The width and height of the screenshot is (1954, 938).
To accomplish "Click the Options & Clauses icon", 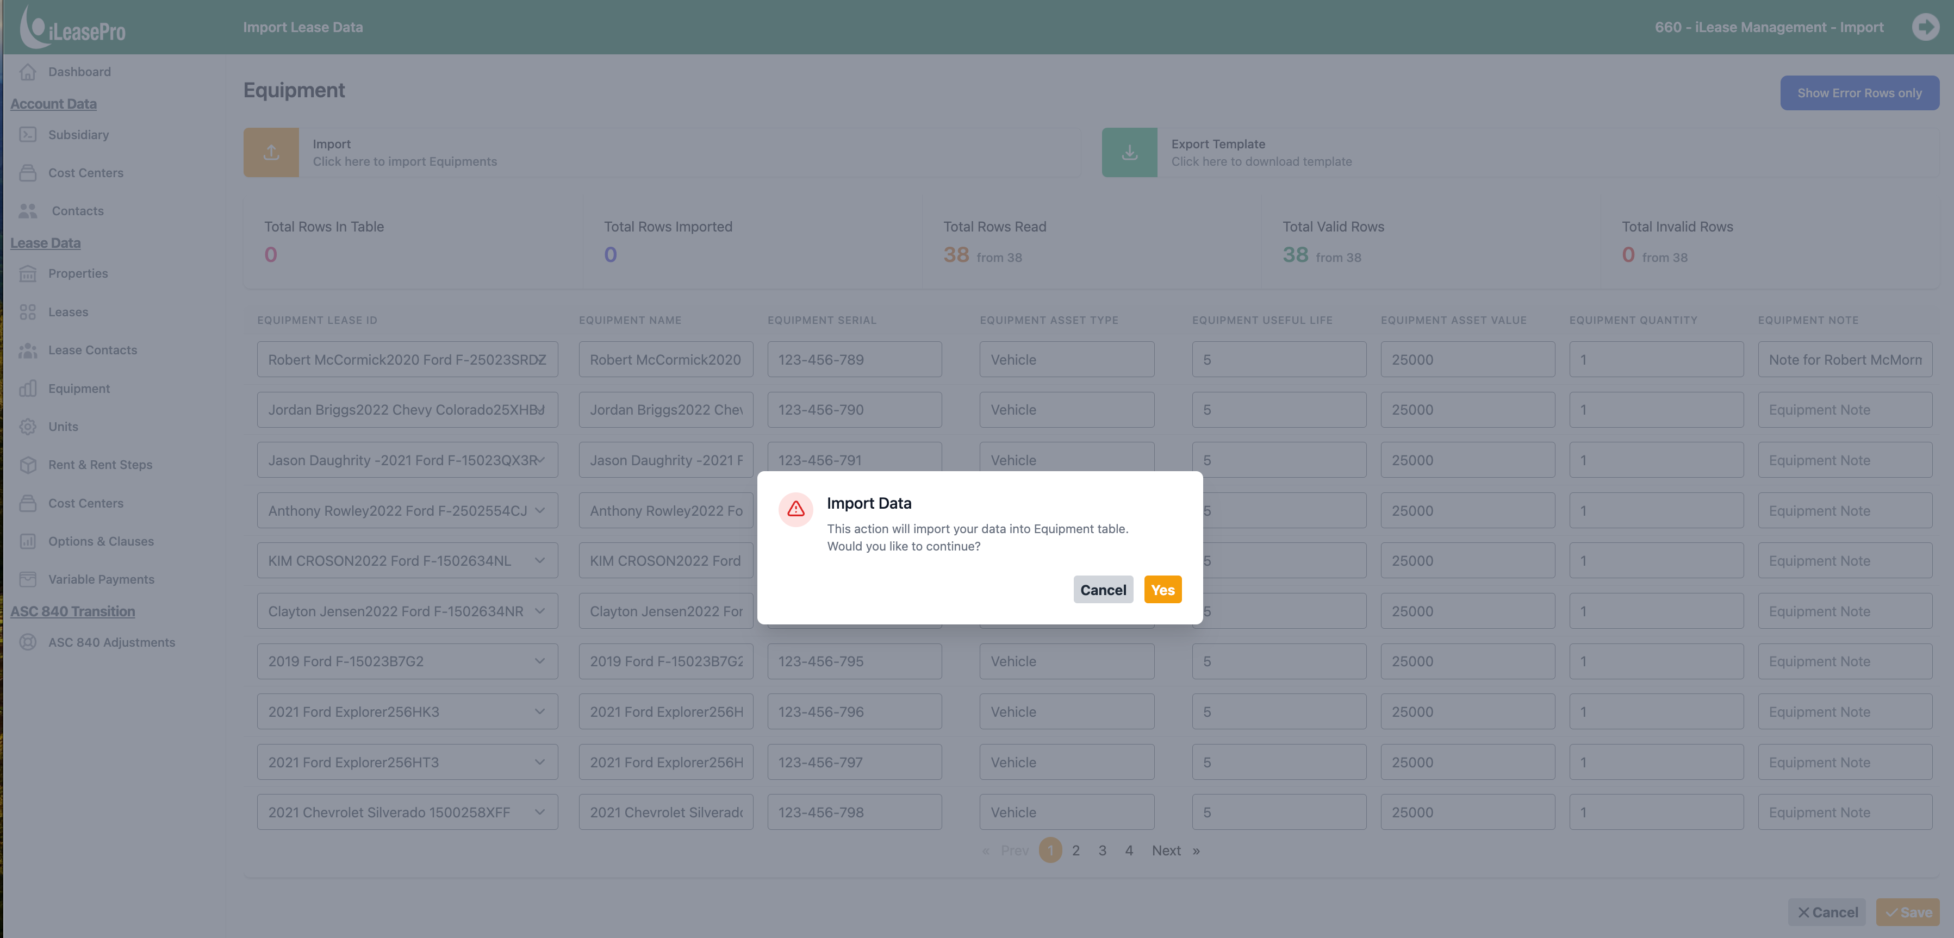I will [28, 541].
